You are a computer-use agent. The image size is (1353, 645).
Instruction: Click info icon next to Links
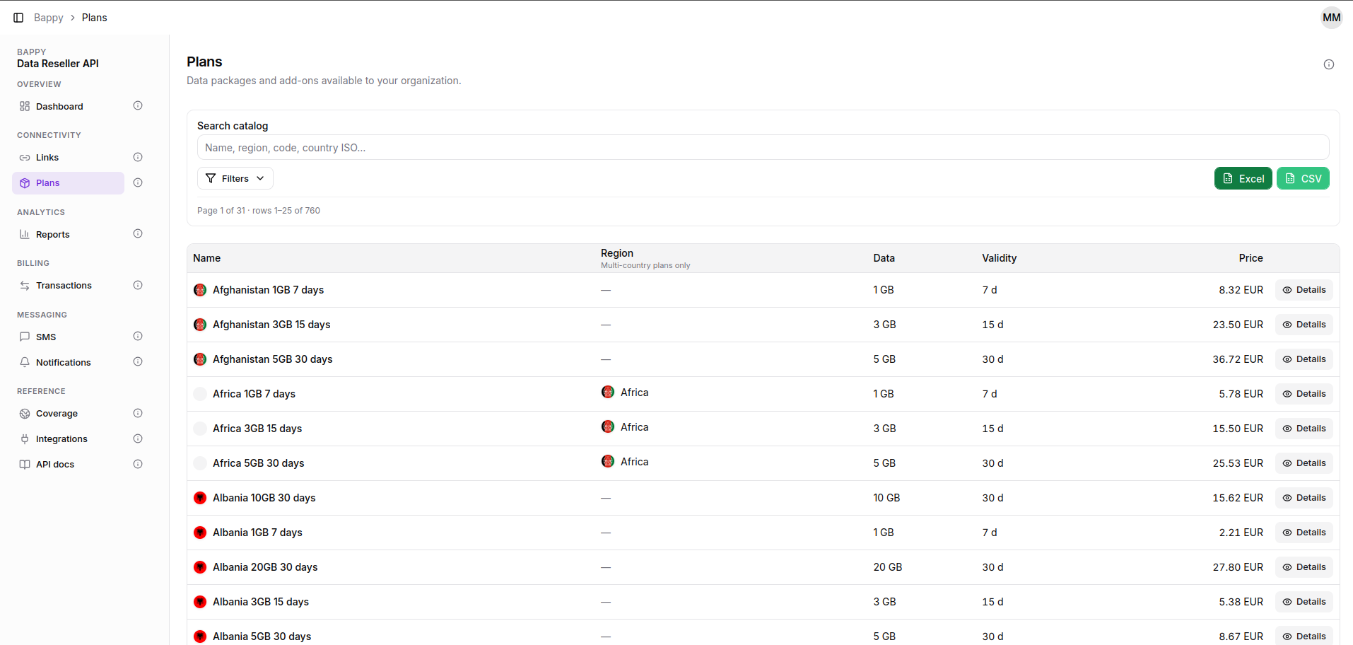click(x=138, y=157)
